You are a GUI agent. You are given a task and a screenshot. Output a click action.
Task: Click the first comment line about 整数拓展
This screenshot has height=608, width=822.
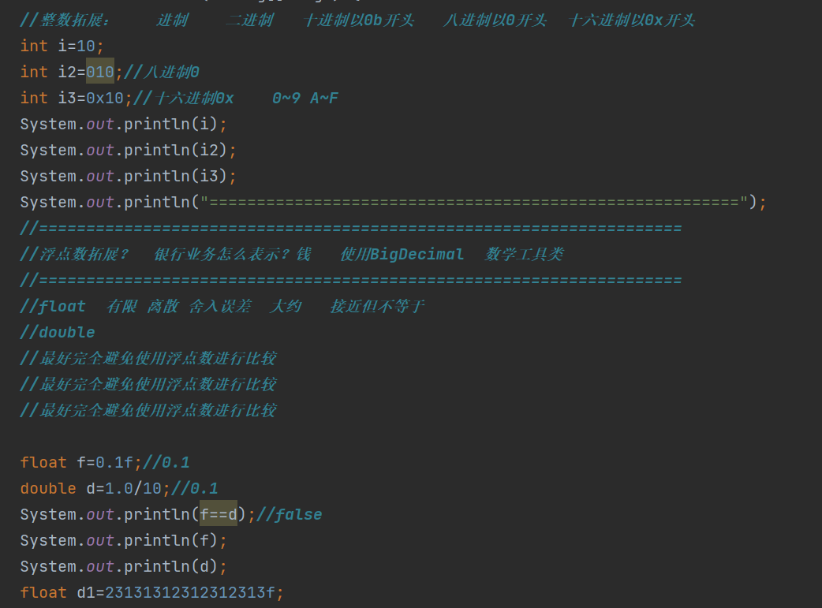tap(355, 20)
